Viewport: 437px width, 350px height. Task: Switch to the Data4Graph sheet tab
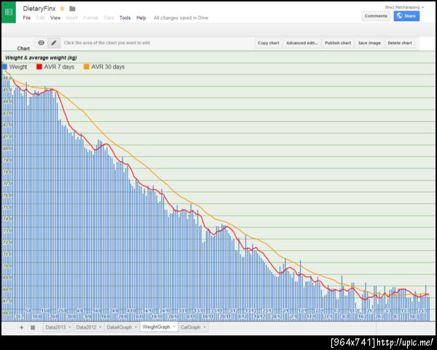119,327
